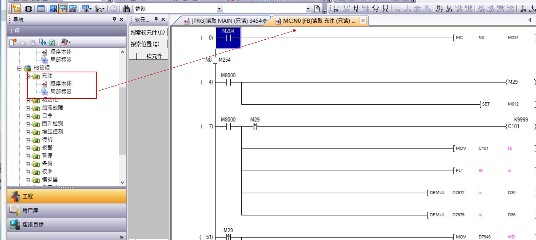
Task: Open 局部标签 under 充注
Action: (x=61, y=92)
